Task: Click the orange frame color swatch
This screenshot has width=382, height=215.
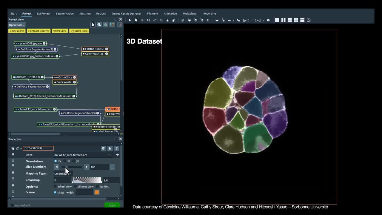Action: pyautogui.click(x=97, y=193)
